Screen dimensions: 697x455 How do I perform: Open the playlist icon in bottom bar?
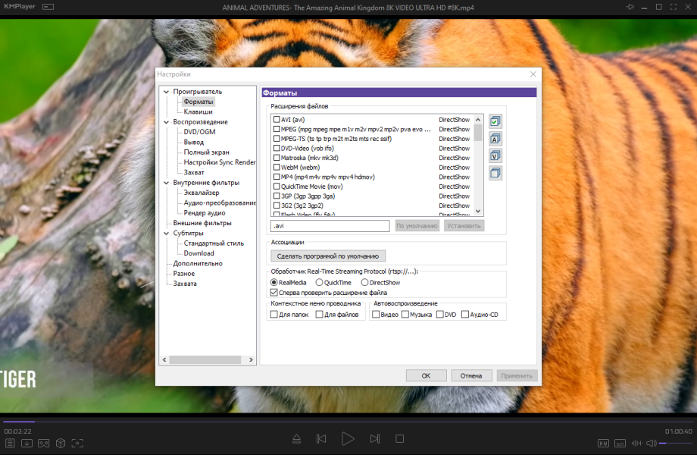click(10, 443)
